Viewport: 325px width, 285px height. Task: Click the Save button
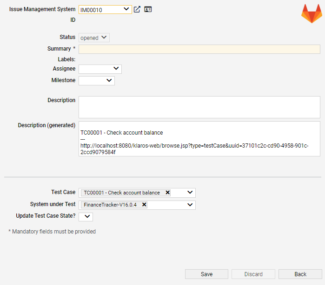(206, 274)
